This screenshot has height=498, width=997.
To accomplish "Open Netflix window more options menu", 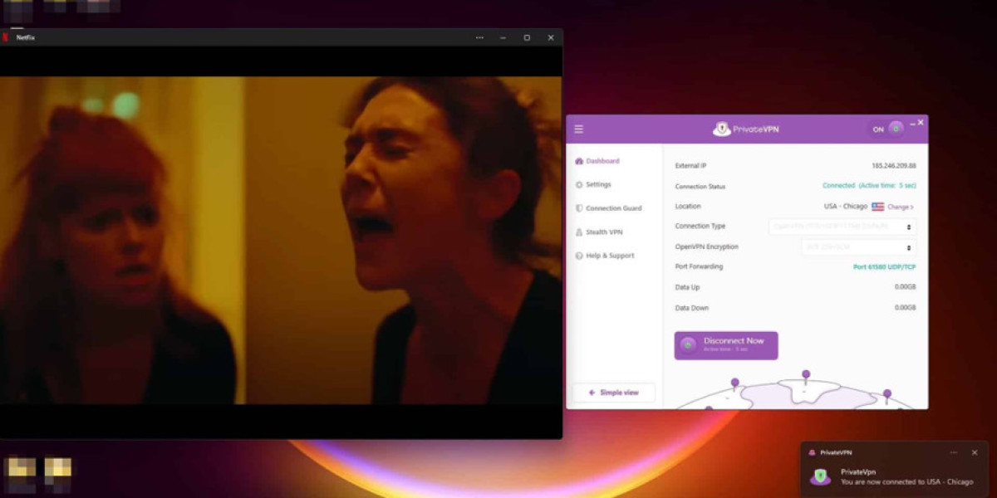I will click(x=479, y=37).
